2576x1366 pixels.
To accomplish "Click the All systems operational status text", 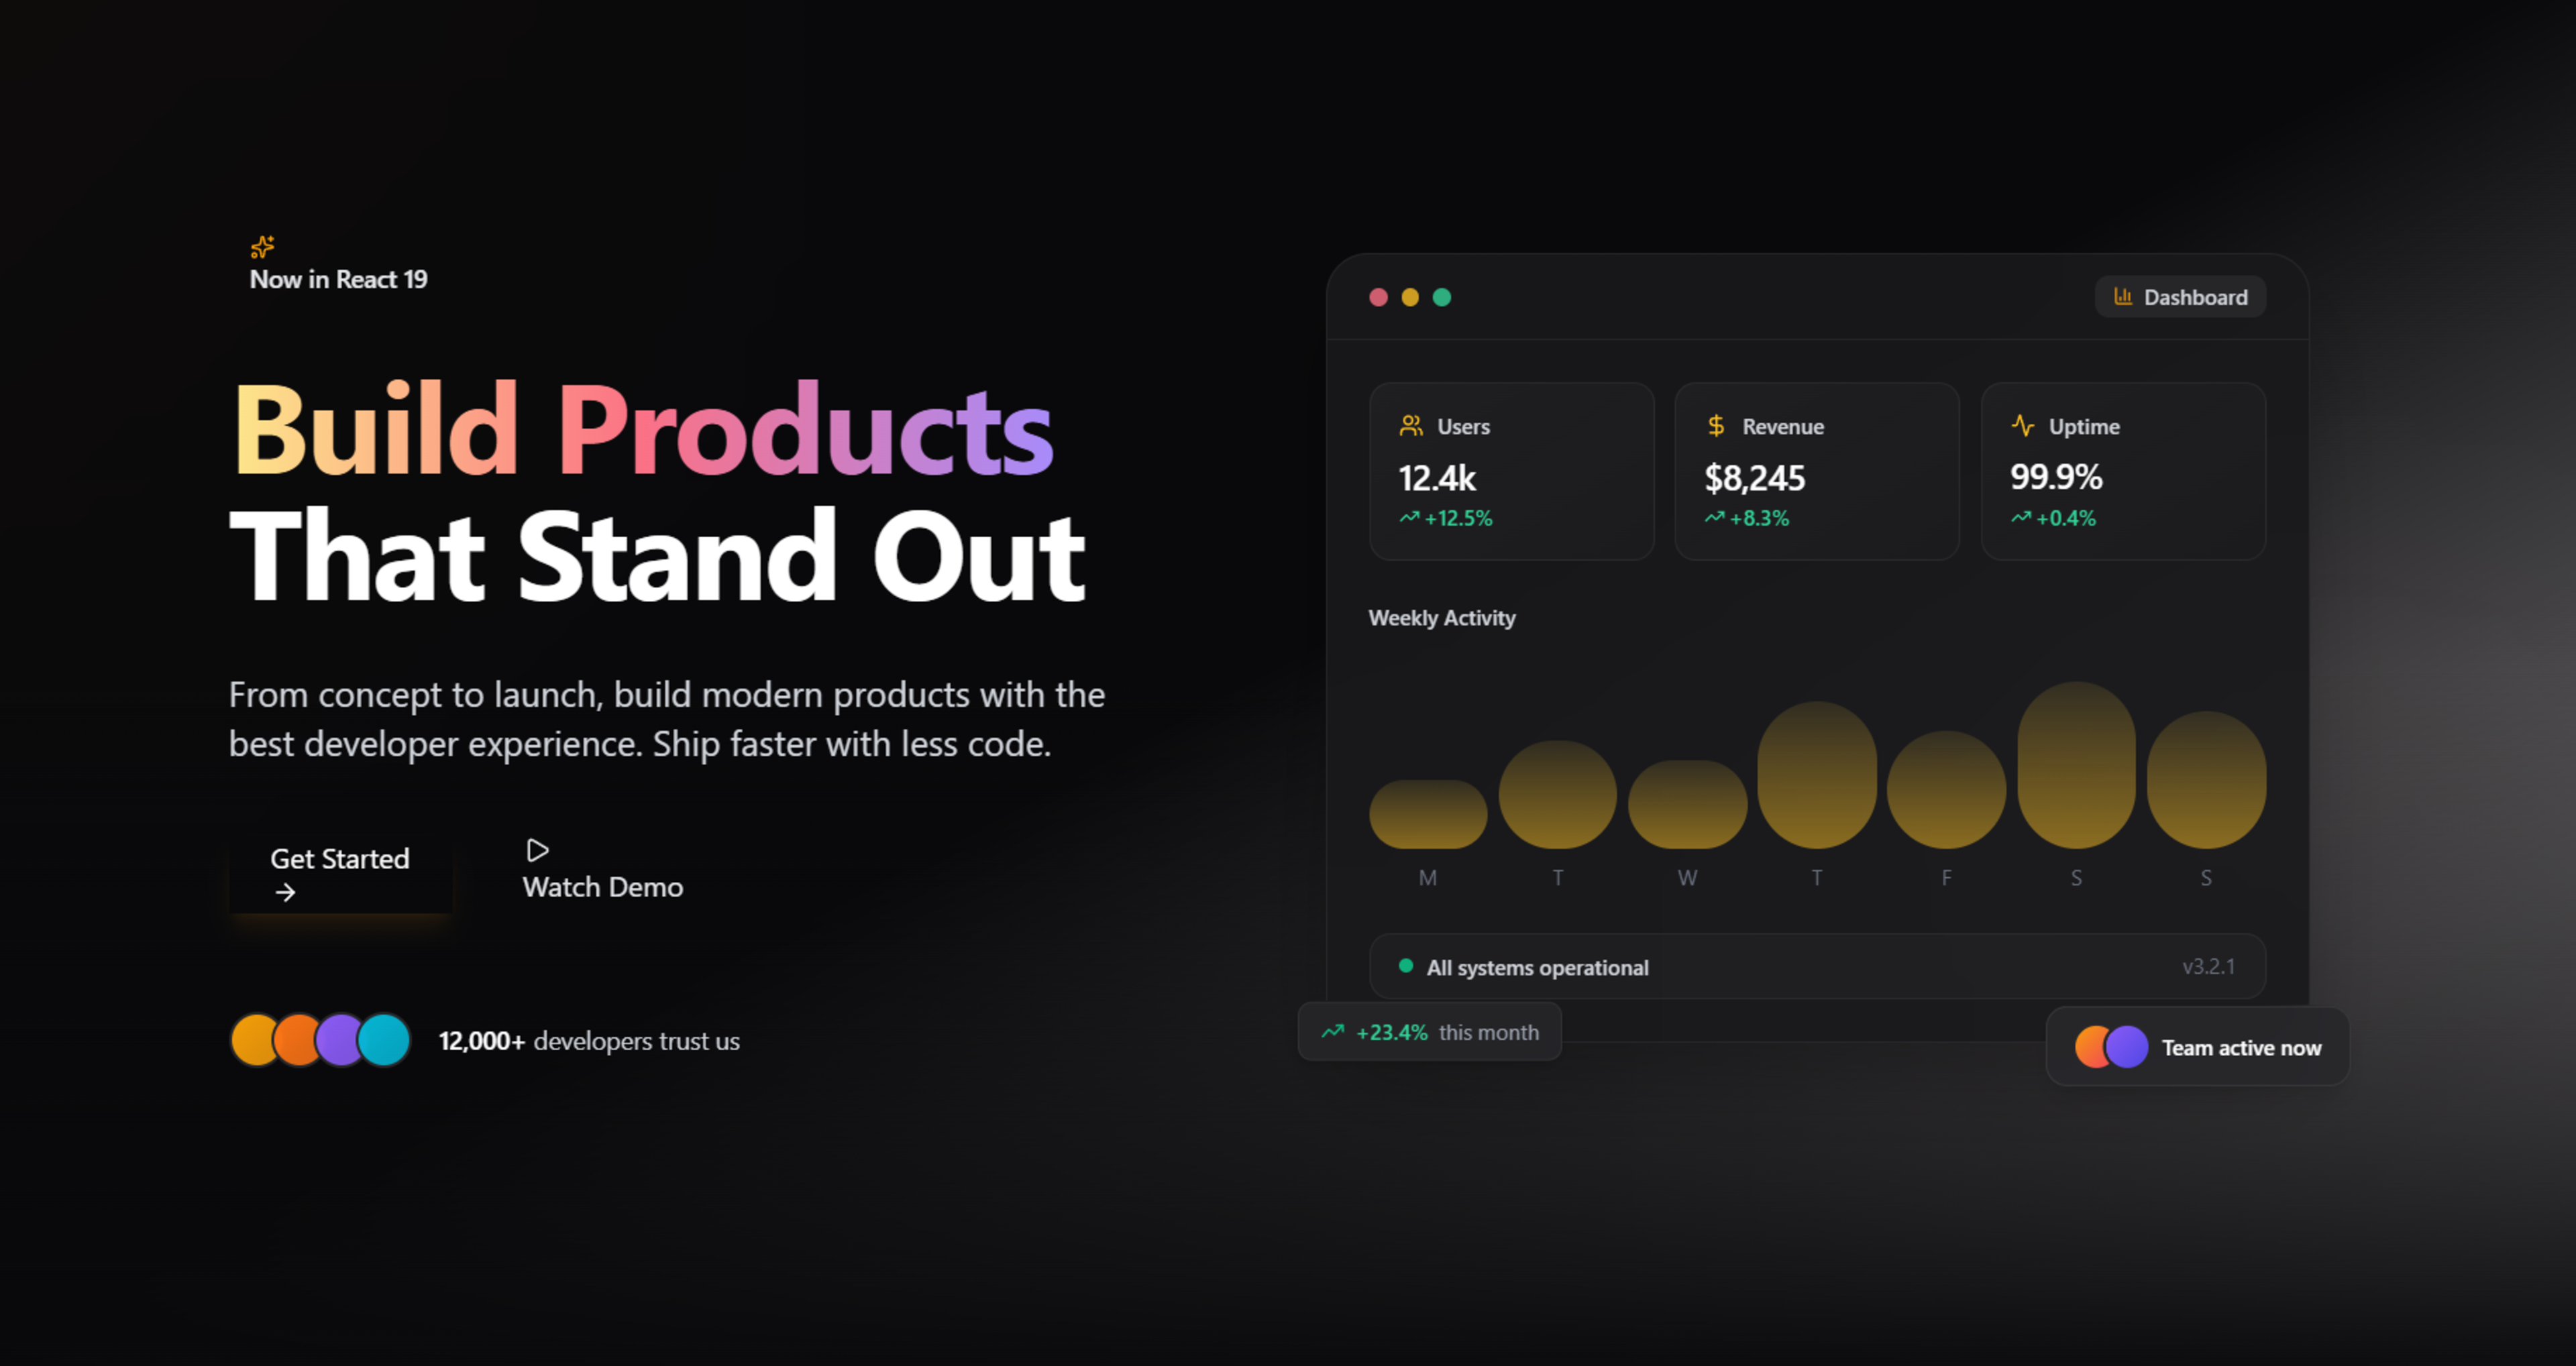I will [1537, 968].
